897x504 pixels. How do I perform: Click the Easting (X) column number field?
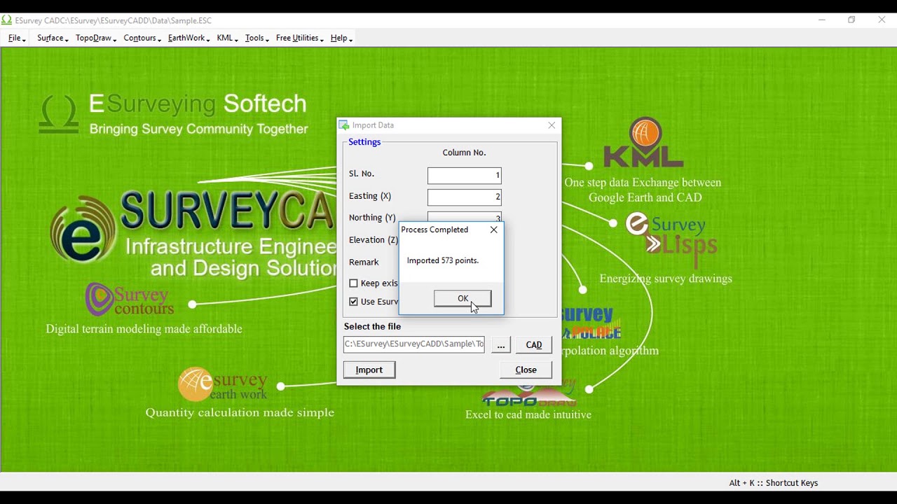pos(465,197)
